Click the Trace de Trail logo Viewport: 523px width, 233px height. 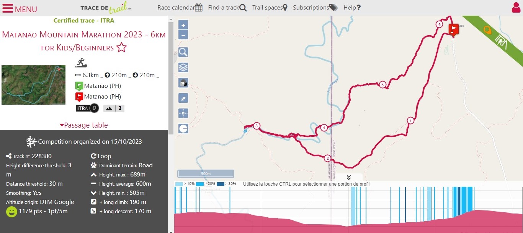point(106,8)
